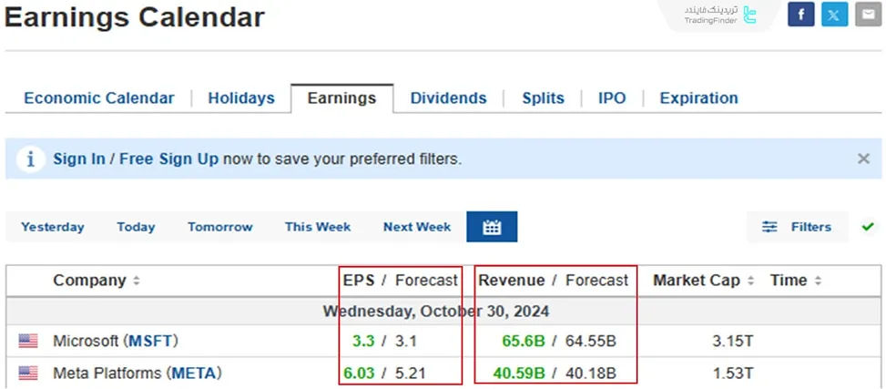
Task: Dismiss the sign-in banner with X
Action: coord(863,159)
